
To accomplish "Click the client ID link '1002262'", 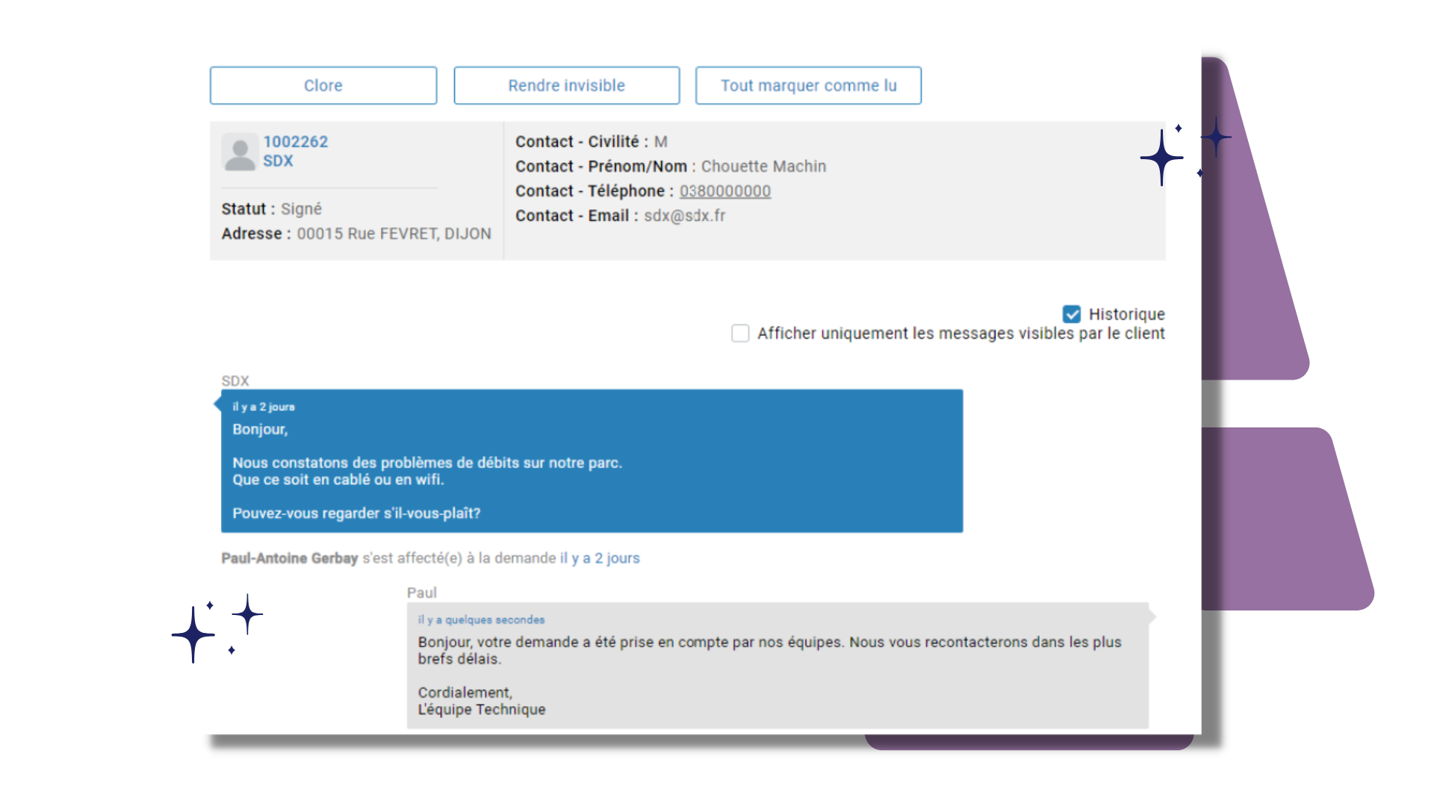I will click(296, 141).
